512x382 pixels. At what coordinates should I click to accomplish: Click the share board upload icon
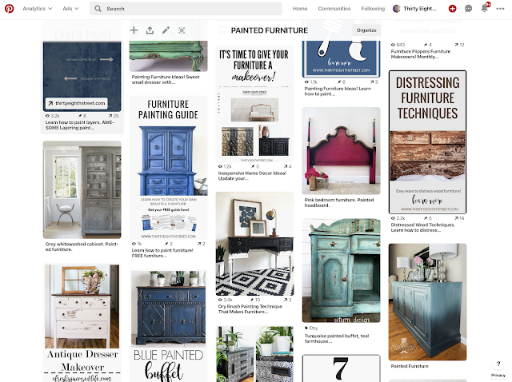pos(150,30)
